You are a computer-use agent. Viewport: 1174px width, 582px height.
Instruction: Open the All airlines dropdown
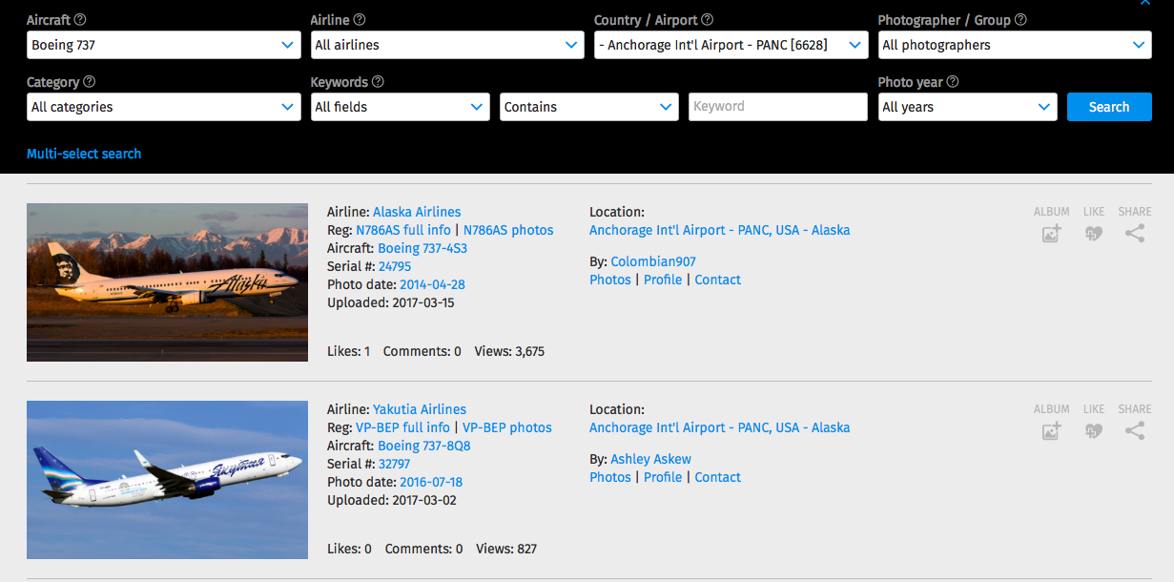tap(447, 45)
